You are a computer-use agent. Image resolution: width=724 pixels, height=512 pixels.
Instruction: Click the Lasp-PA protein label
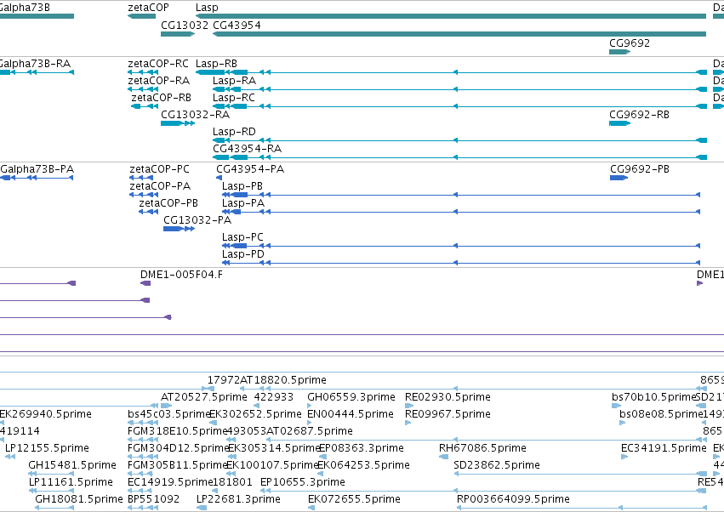click(243, 203)
